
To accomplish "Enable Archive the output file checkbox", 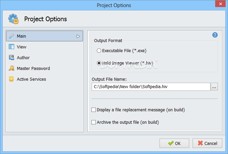I will tap(94, 122).
